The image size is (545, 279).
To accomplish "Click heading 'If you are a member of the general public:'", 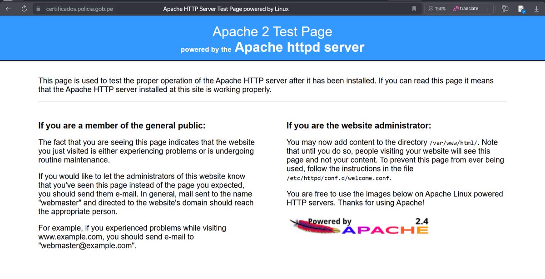I will click(122, 125).
